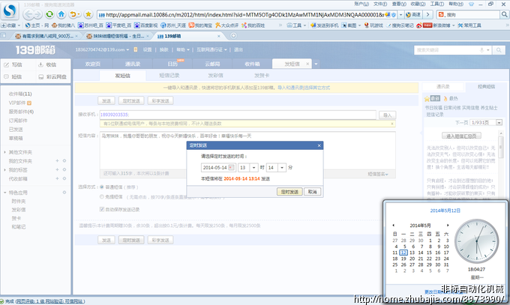Open the browser 工具(T) menu

pos(436,4)
